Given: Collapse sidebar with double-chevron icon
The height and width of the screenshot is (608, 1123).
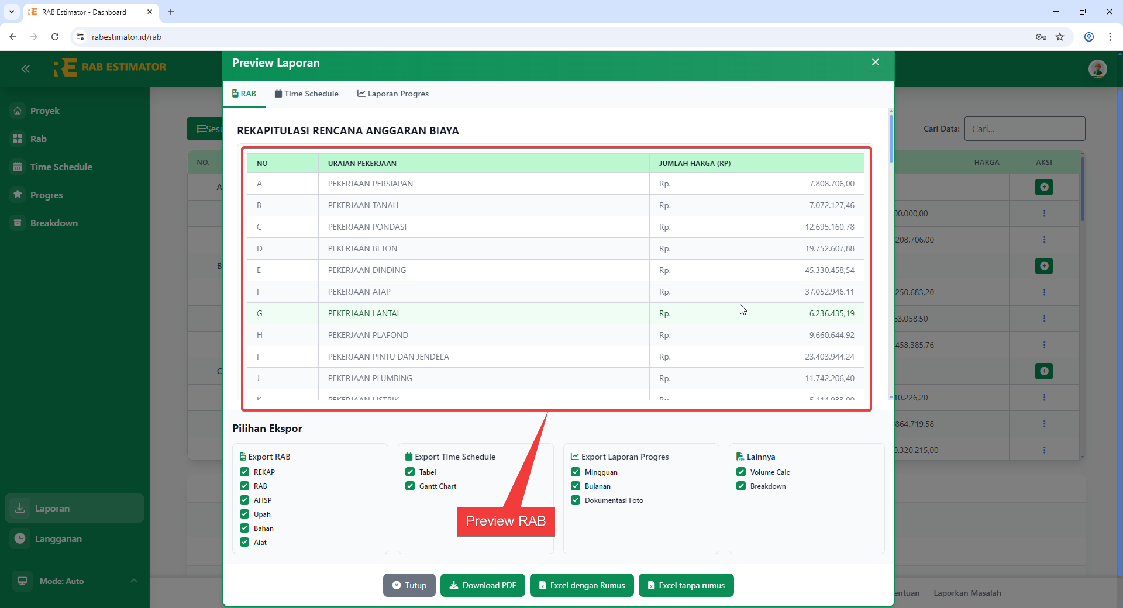Looking at the screenshot, I should (25, 69).
